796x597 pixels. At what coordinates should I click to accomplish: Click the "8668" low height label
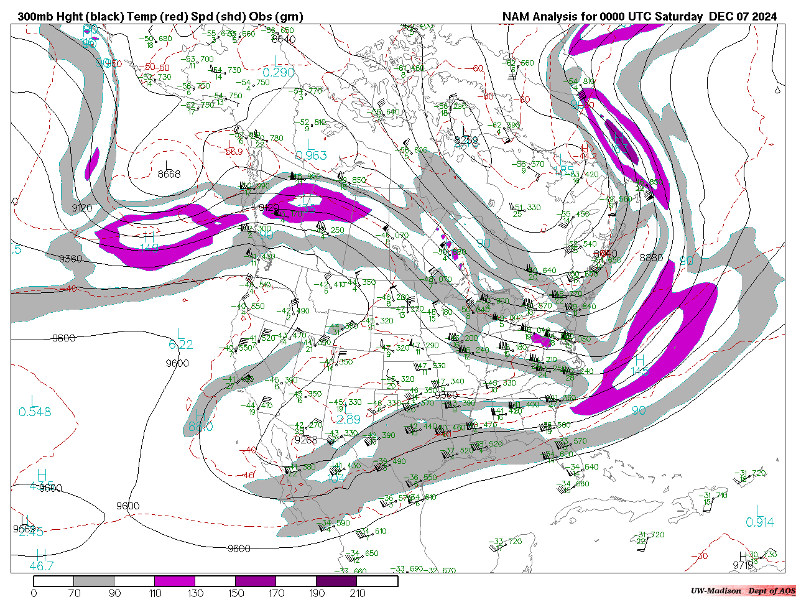[x=169, y=174]
